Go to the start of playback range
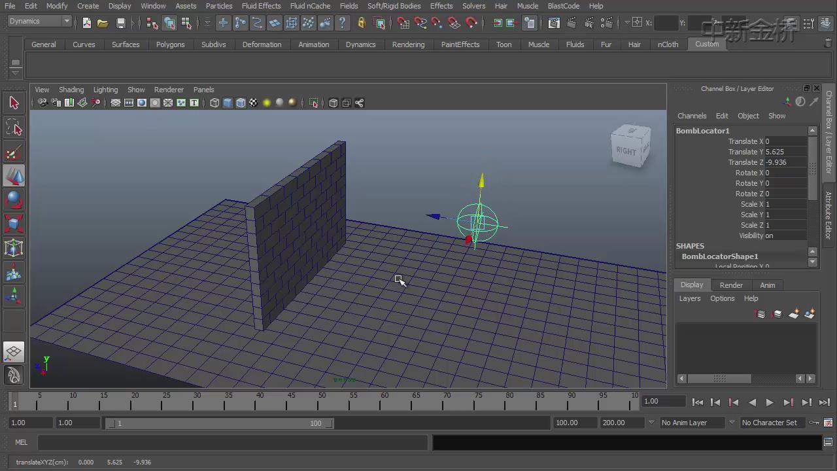Viewport: 837px width, 471px height. point(698,402)
